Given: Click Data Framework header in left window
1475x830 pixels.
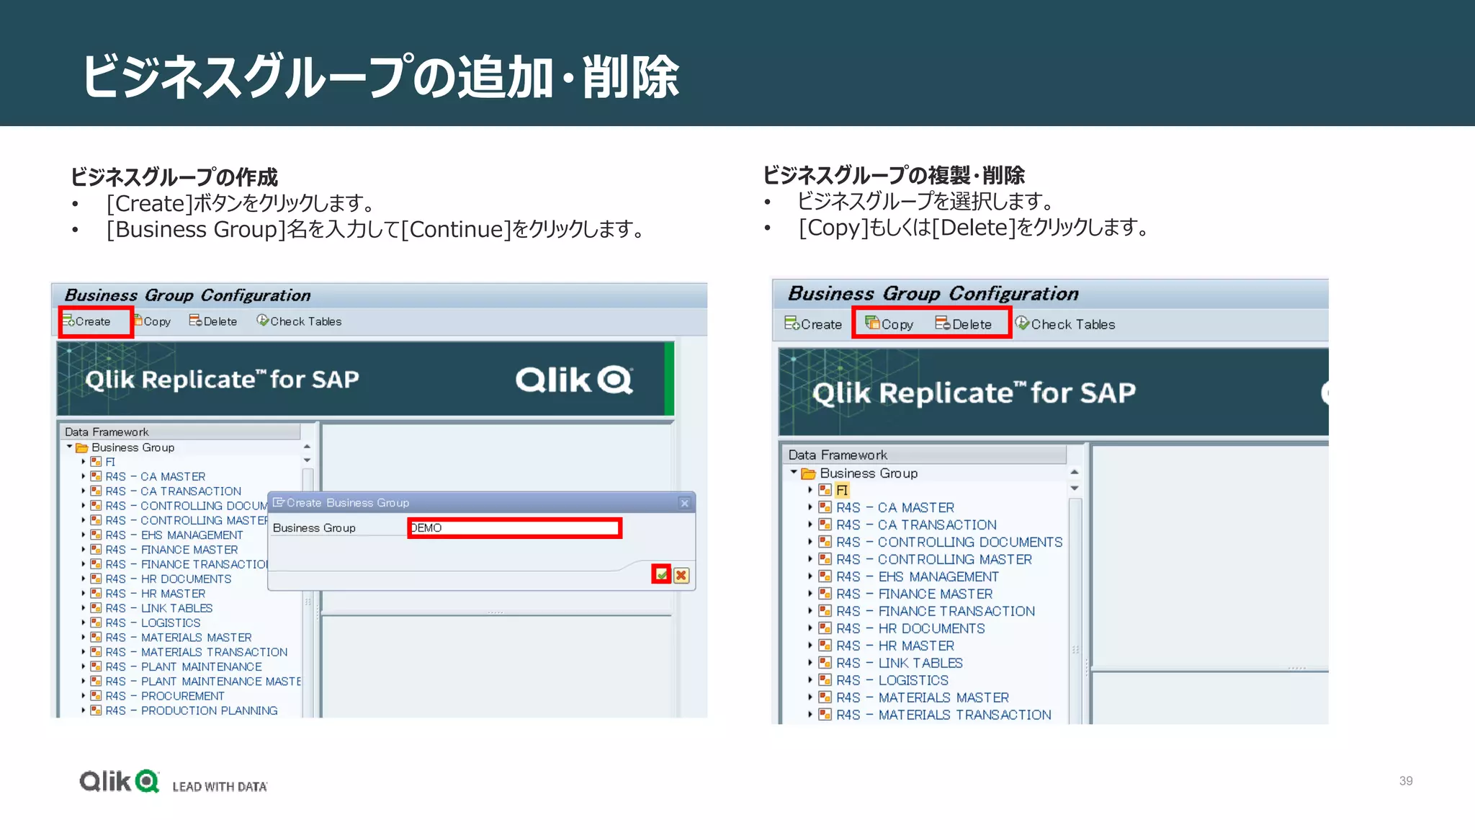Looking at the screenshot, I should [179, 432].
